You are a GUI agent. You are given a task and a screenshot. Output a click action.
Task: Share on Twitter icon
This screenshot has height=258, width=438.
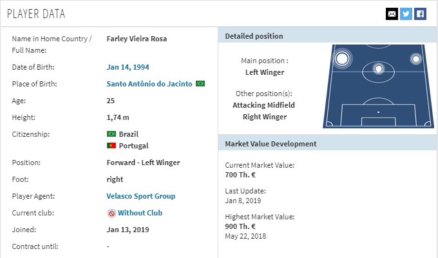[406, 14]
